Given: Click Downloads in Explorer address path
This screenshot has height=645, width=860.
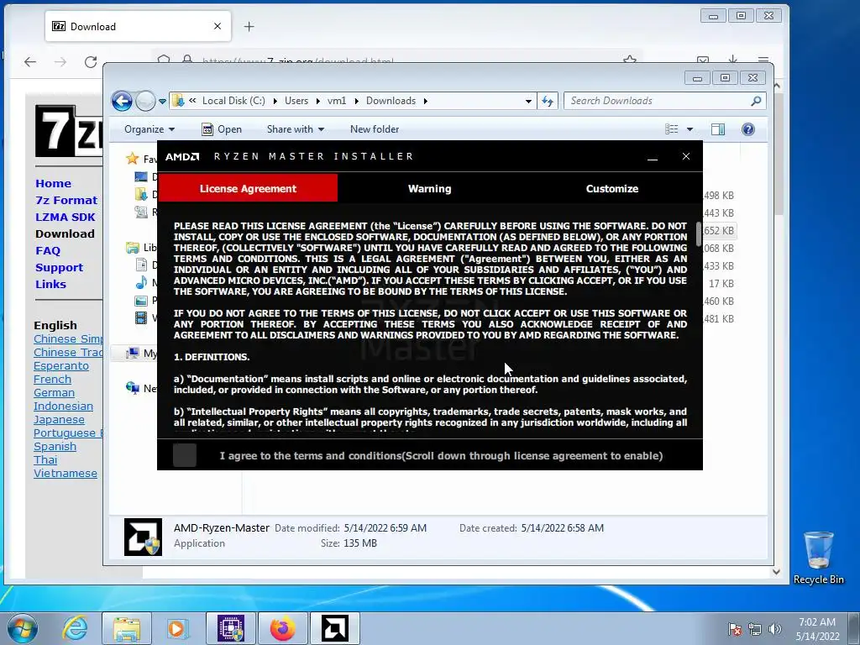Looking at the screenshot, I should tap(391, 101).
